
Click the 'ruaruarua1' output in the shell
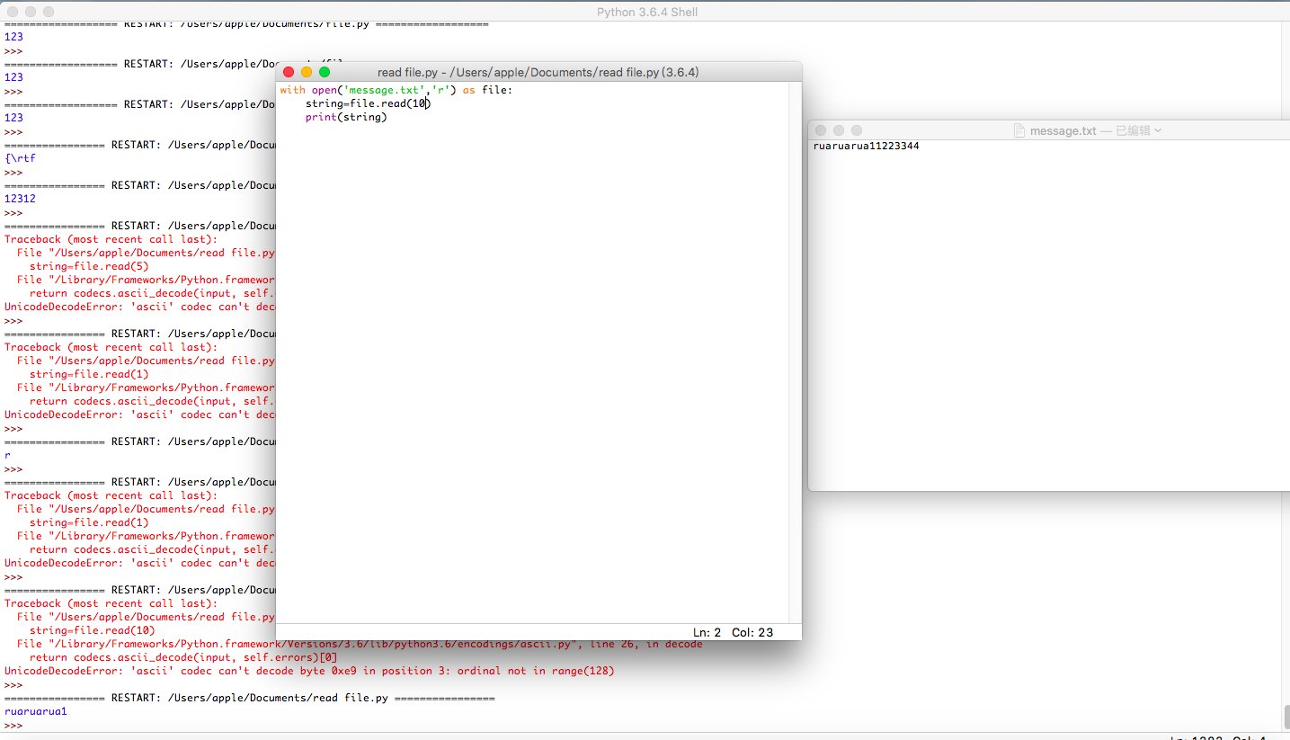(36, 711)
